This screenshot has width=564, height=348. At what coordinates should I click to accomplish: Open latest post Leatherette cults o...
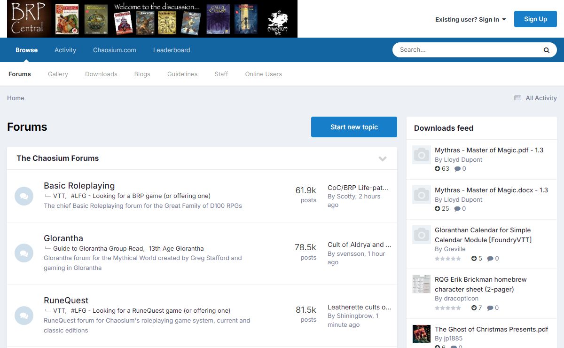(359, 307)
